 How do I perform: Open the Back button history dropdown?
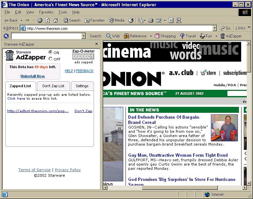coord(21,20)
